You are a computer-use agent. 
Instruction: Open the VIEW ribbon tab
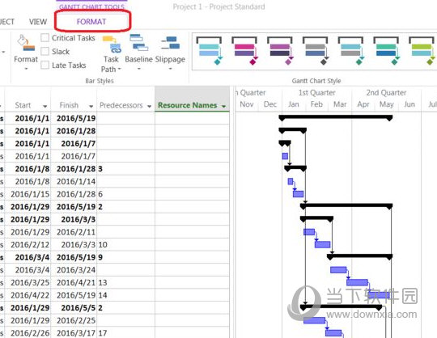click(x=38, y=22)
